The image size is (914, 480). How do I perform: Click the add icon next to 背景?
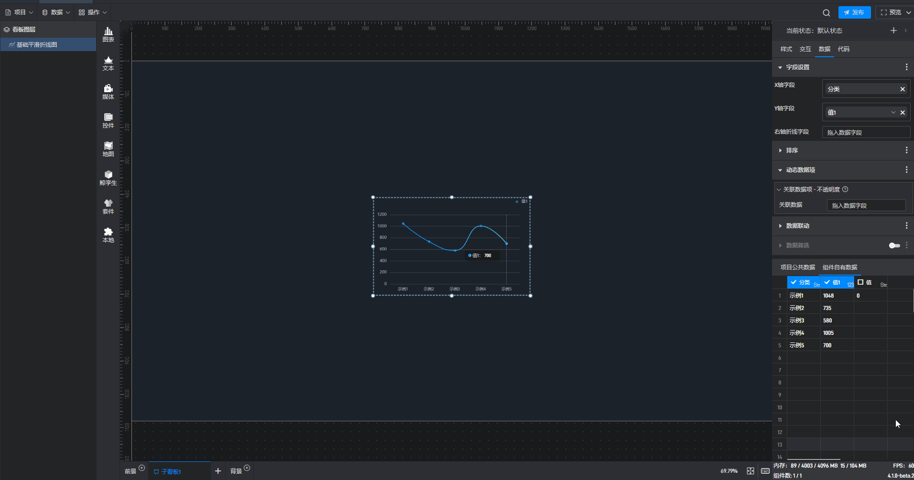pyautogui.click(x=247, y=468)
